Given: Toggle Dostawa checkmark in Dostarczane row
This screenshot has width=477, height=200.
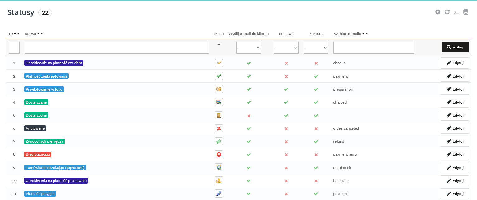Looking at the screenshot, I should pos(286,102).
